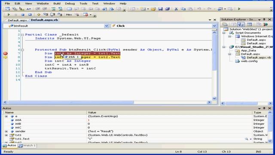Click the Continue button on the debug toolbar

pos(9,15)
